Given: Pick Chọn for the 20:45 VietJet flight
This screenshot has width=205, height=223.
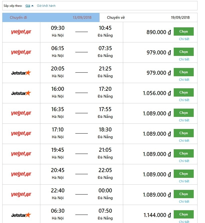Looking at the screenshot, I should (183, 174).
